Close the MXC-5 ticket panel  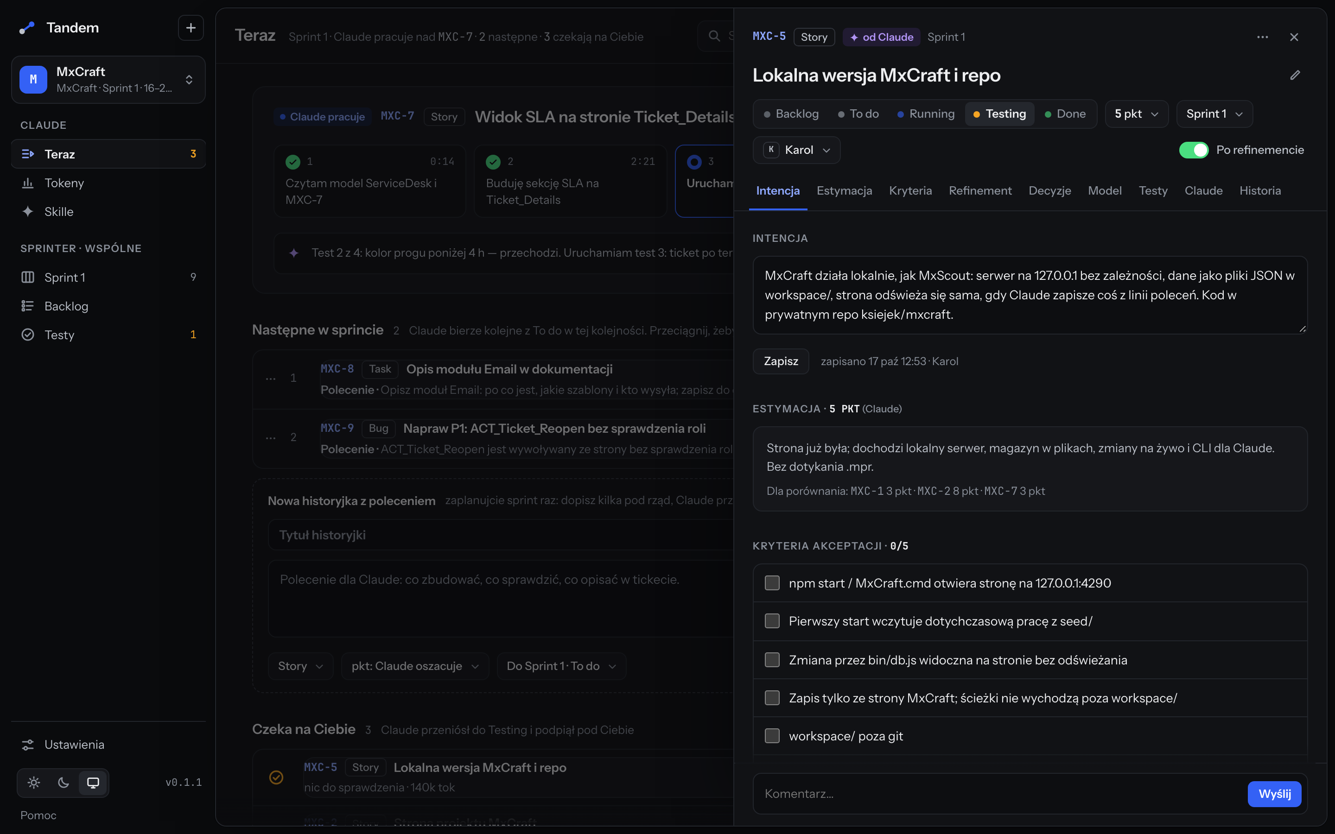pyautogui.click(x=1294, y=37)
